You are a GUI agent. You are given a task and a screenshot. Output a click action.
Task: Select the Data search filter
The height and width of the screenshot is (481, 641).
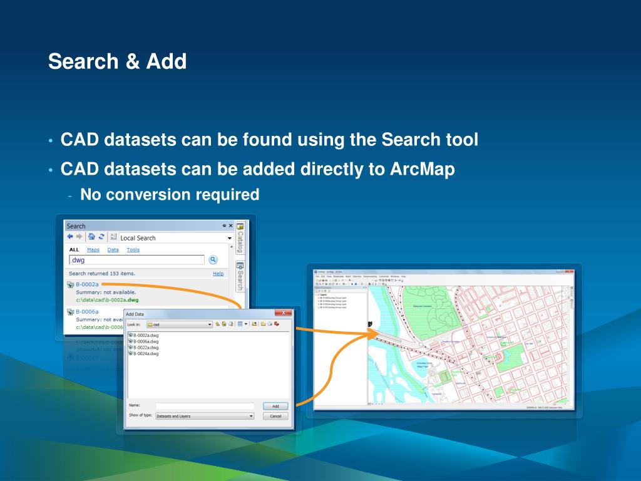113,249
